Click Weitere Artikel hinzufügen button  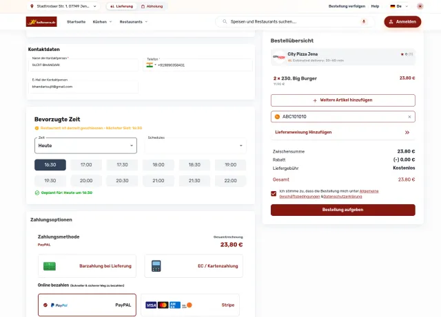[343, 100]
